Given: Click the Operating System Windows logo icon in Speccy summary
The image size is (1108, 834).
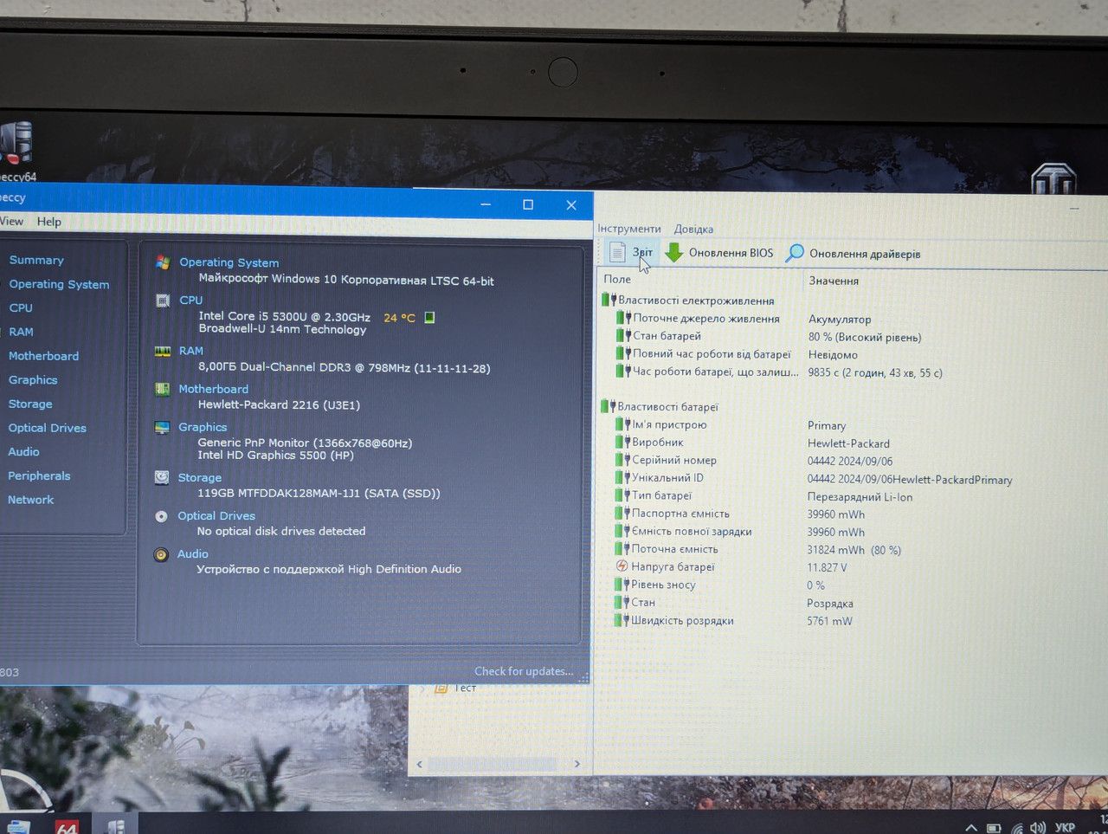Looking at the screenshot, I should pyautogui.click(x=163, y=262).
